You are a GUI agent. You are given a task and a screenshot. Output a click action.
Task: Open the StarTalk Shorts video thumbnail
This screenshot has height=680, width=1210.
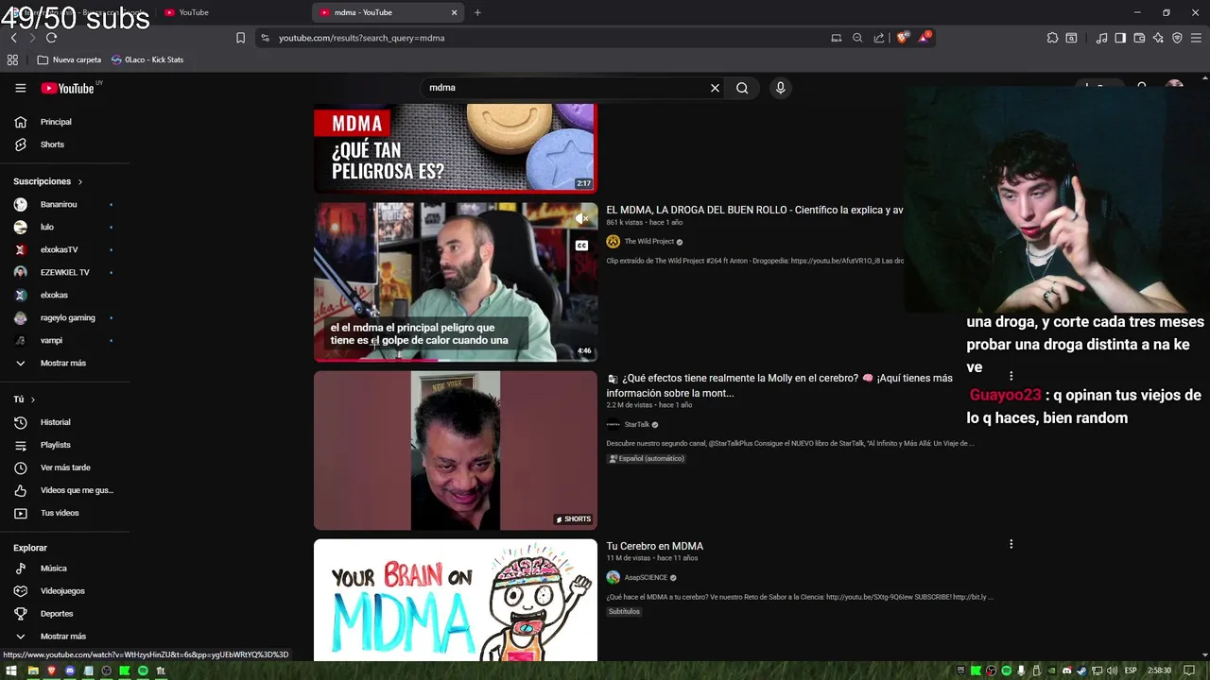point(456,450)
